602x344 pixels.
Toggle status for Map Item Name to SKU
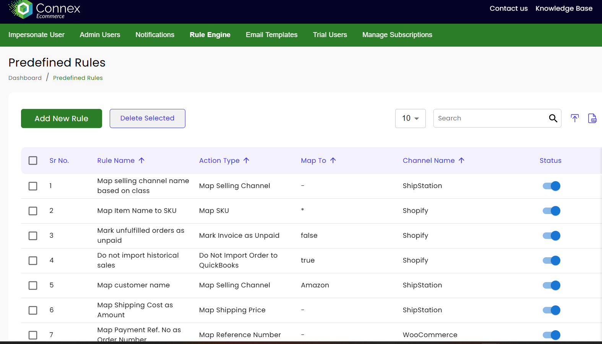pos(552,211)
